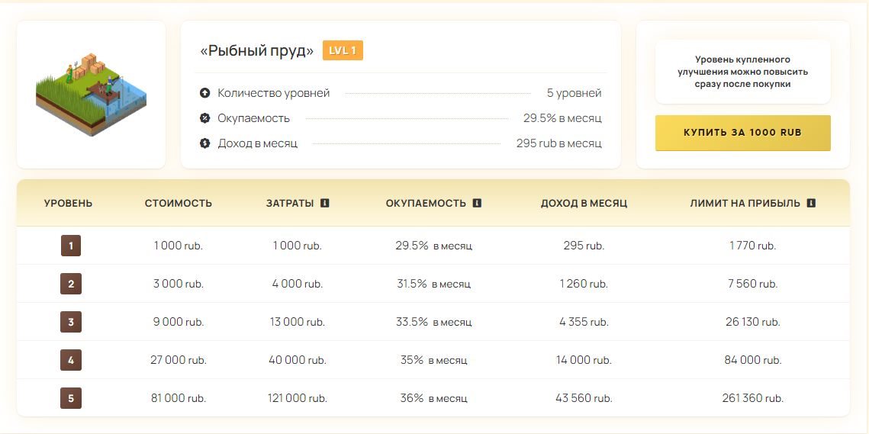Click the up-arrow icon beside Количество уровней
Viewport: 869px width, 434px height.
click(204, 93)
